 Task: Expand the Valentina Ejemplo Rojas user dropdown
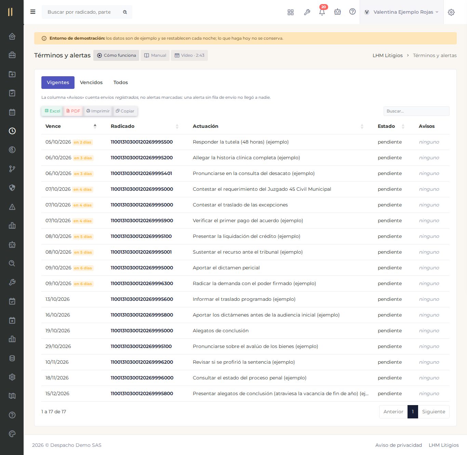[x=401, y=12]
